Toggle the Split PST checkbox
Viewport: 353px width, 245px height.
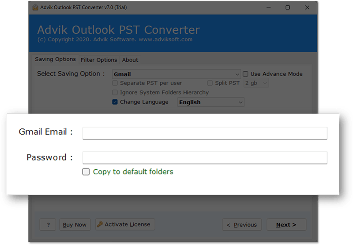[210, 83]
